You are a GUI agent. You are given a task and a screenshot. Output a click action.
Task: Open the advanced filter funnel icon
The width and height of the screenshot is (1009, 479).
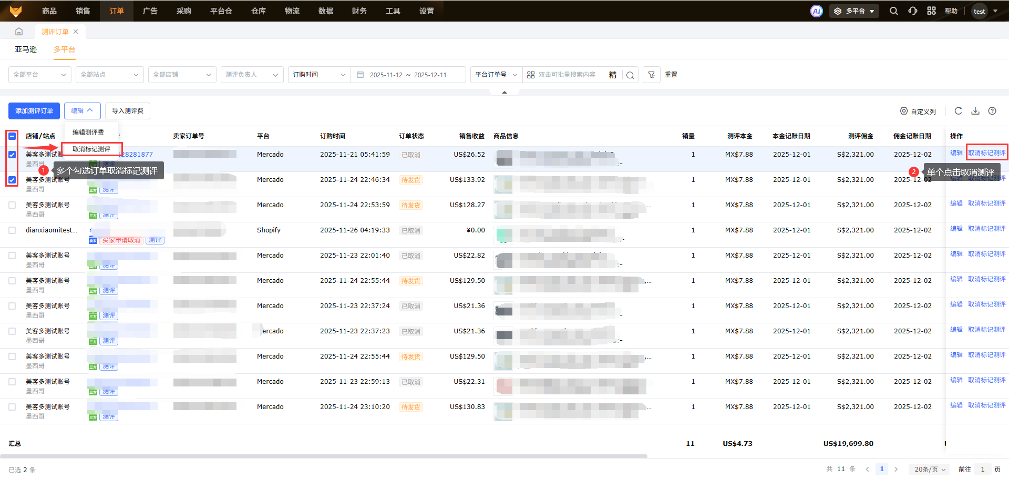click(652, 75)
